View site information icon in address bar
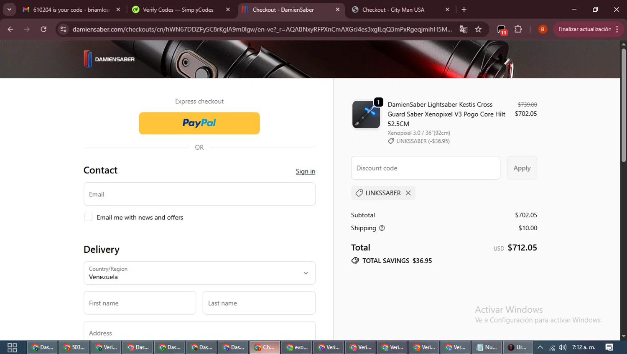This screenshot has height=354, width=627. tap(63, 29)
